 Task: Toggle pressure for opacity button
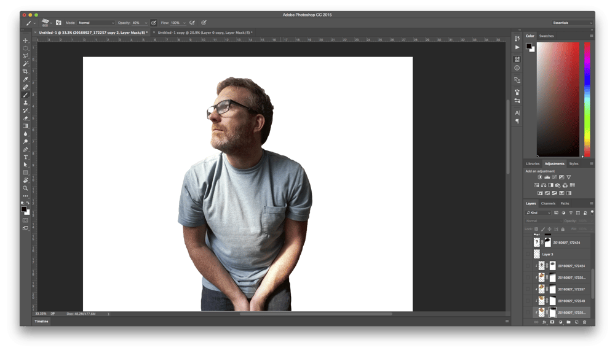click(x=154, y=23)
